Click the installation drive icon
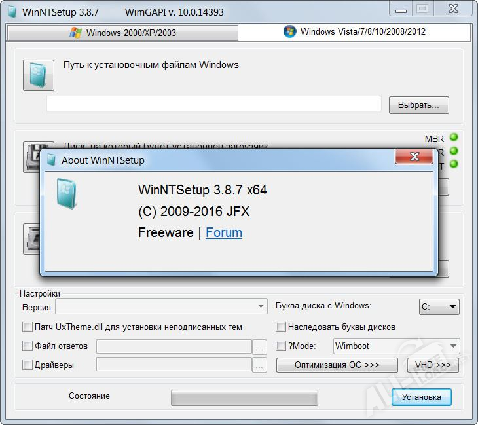This screenshot has height=425, width=478. [x=31, y=239]
